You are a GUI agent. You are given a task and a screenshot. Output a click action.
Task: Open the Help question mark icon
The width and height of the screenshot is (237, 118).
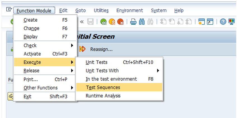[x=223, y=22]
